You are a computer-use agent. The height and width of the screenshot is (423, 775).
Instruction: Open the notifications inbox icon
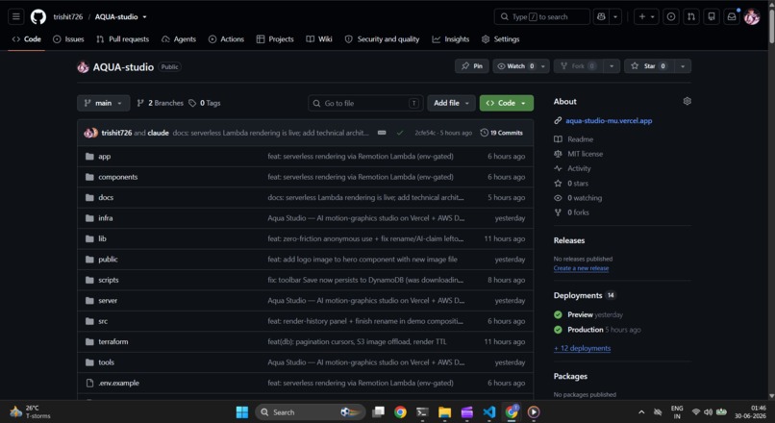point(732,16)
